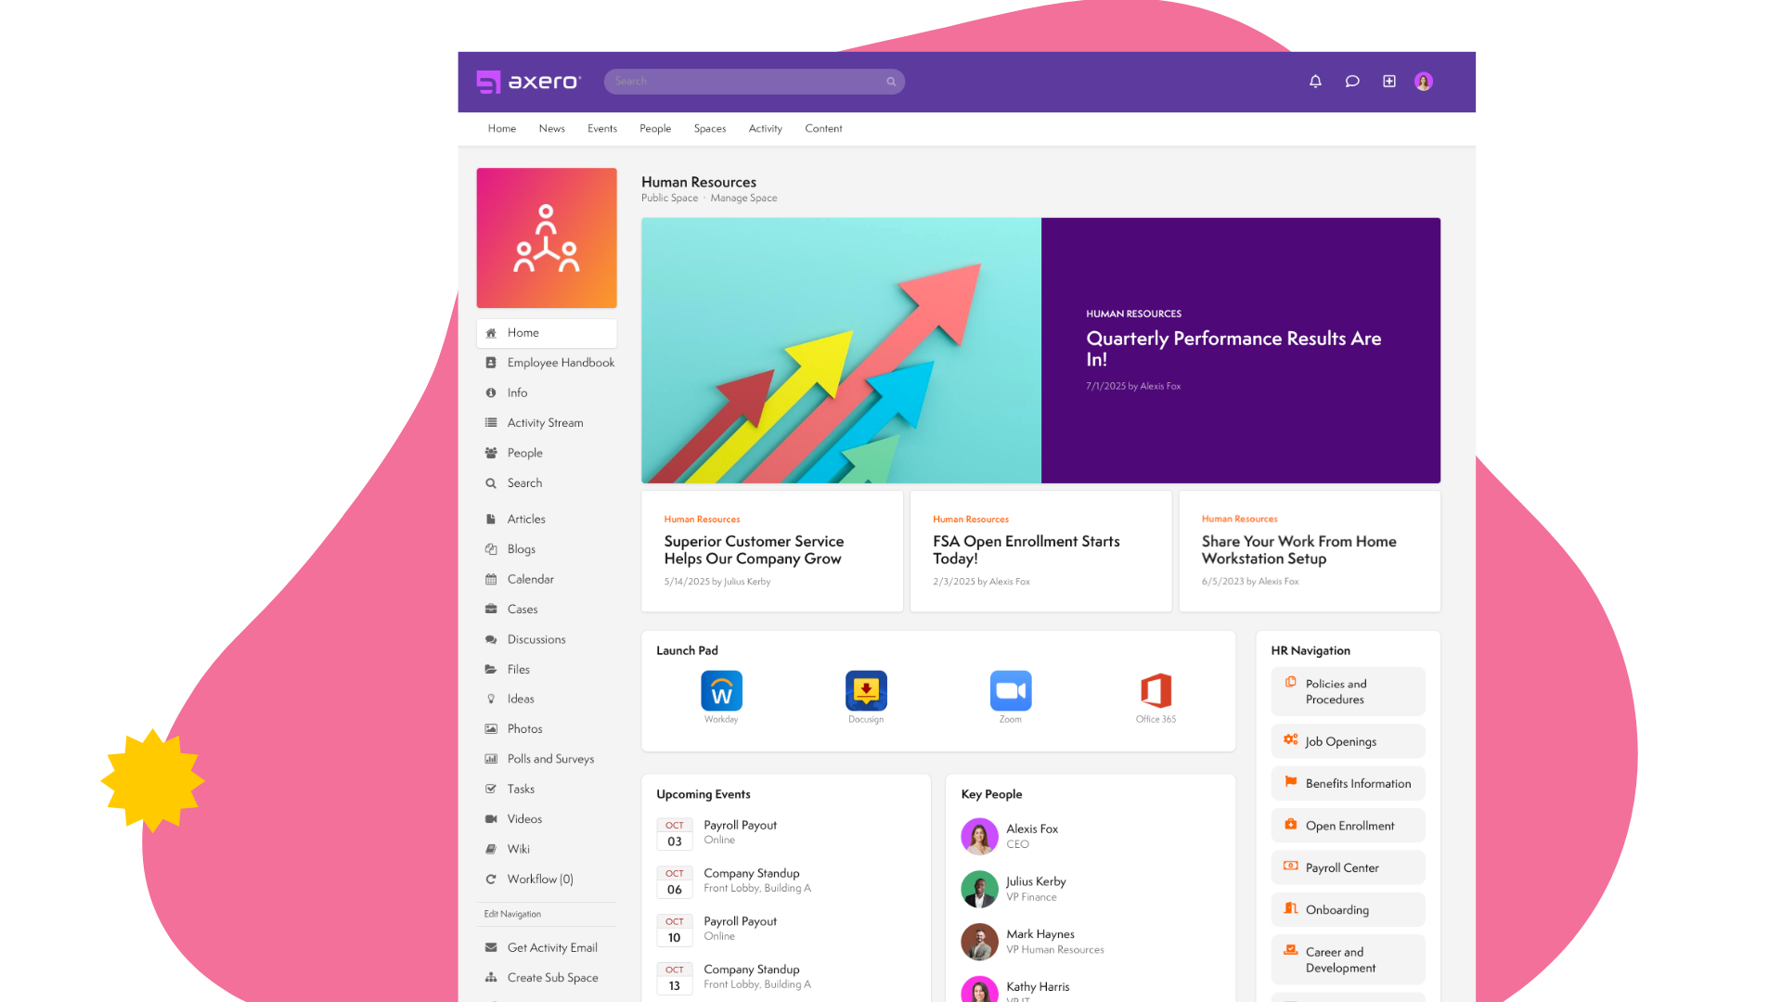Open Docusign from the Launch Pad
The width and height of the screenshot is (1782, 1002).
pyautogui.click(x=866, y=690)
